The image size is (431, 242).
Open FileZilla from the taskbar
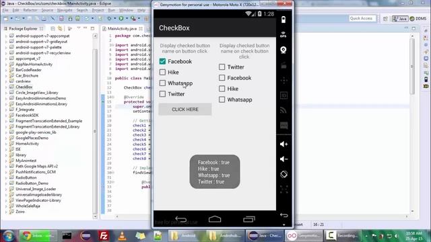click(103, 236)
